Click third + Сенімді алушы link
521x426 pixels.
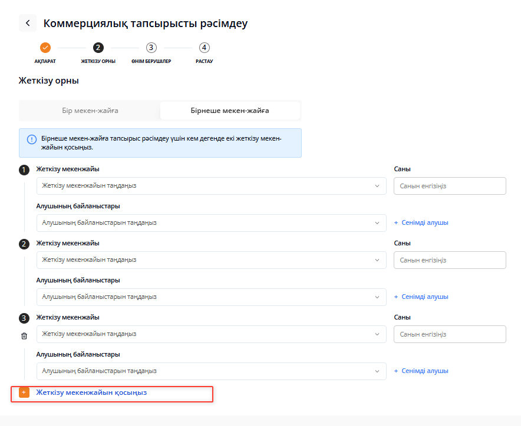(x=421, y=371)
